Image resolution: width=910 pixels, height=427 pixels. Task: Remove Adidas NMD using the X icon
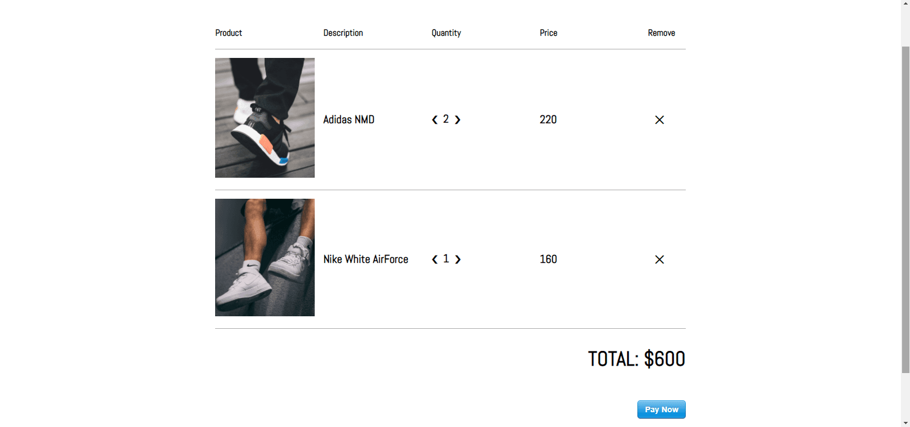point(660,120)
